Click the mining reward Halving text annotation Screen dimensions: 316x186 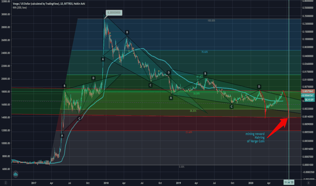pos(255,138)
